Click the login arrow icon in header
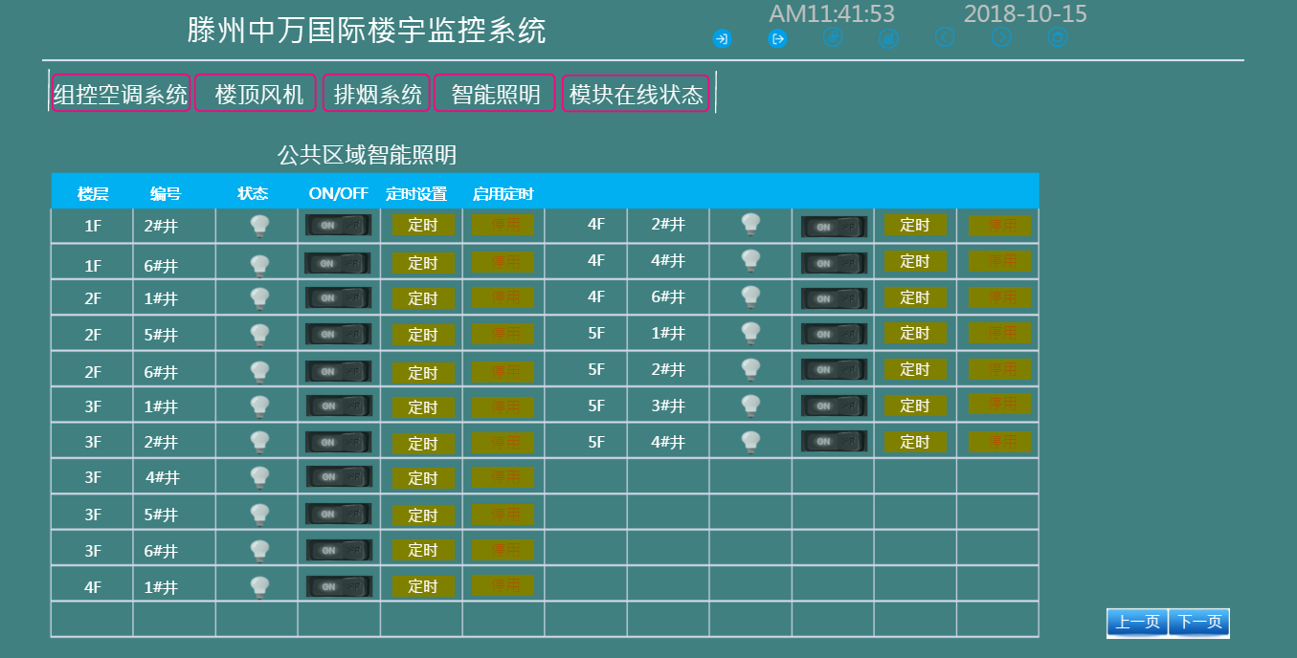Viewport: 1297px width, 658px height. (x=722, y=39)
